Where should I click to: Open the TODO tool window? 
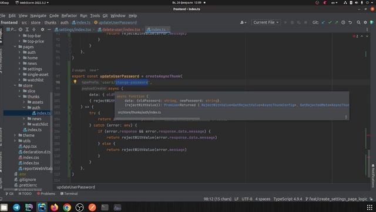point(25,194)
